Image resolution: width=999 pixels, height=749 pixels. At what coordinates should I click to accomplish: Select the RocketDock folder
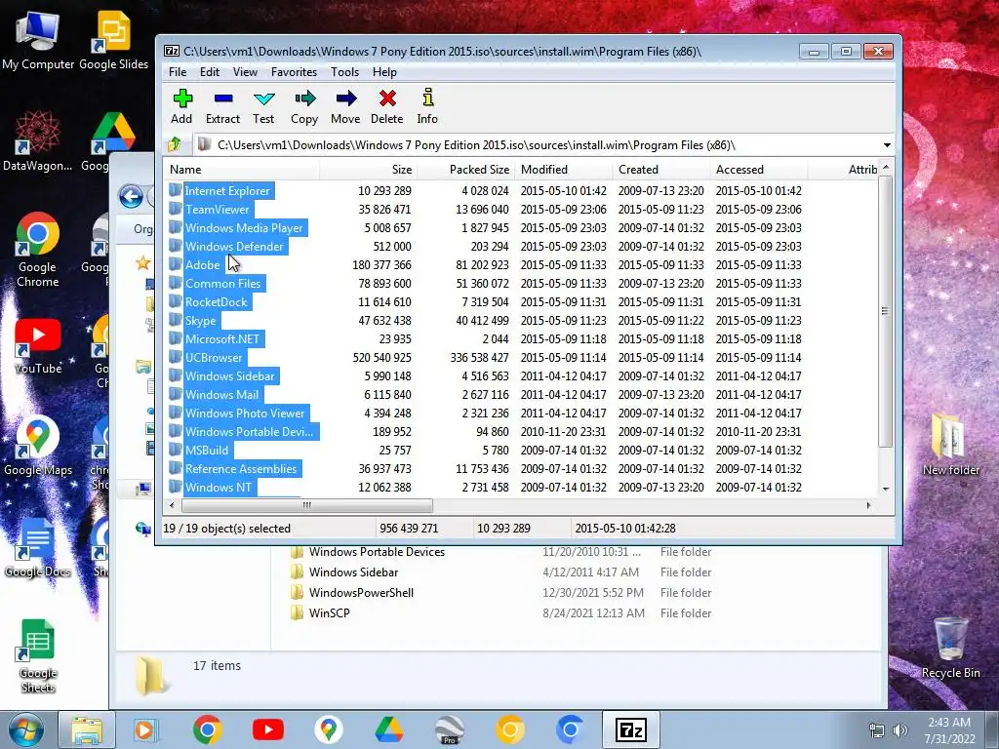(x=209, y=301)
